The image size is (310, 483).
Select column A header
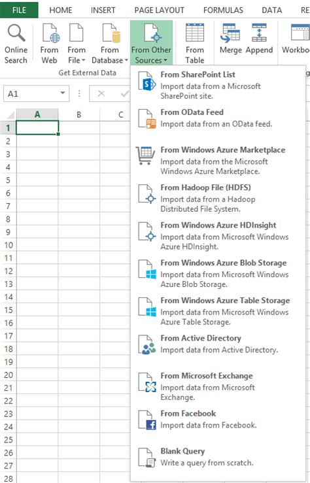(37, 114)
